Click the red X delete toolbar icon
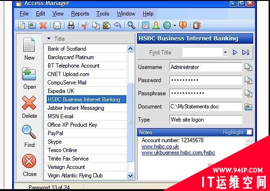270x191 pixels. (x=43, y=25)
